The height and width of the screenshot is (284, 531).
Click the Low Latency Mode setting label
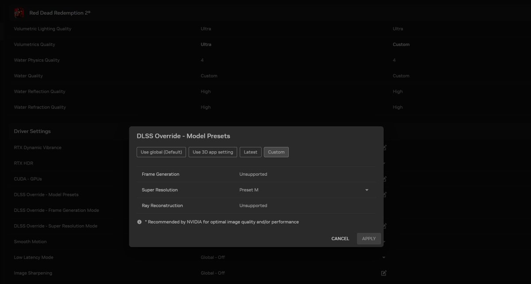click(x=34, y=257)
